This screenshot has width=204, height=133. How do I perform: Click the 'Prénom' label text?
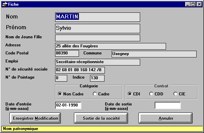tap(16, 28)
